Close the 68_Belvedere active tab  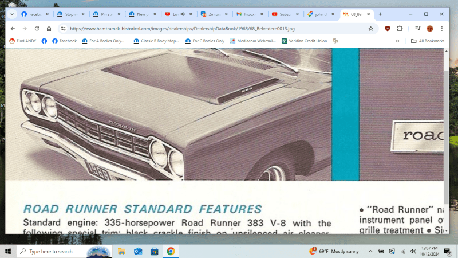[x=368, y=14]
